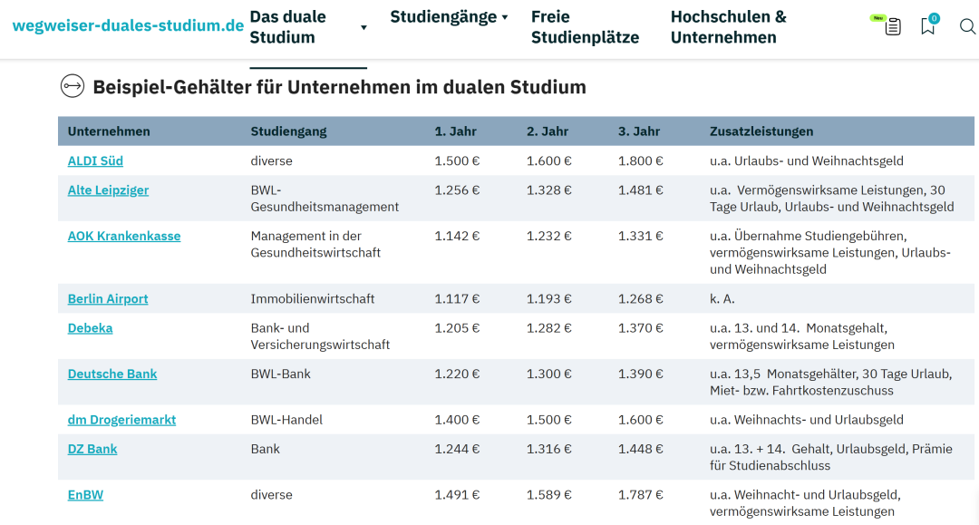
Task: Expand the Das duale Studium dropdown arrow
Action: [x=363, y=28]
